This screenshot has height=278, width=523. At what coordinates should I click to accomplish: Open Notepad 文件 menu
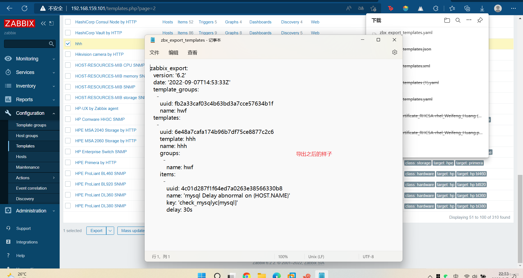coord(154,52)
